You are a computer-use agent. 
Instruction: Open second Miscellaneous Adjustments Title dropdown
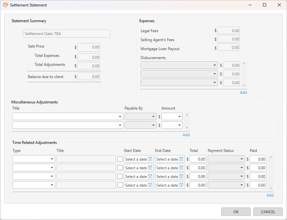[x=67, y=125]
